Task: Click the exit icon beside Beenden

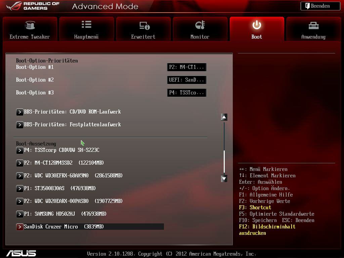Action: click(x=307, y=6)
